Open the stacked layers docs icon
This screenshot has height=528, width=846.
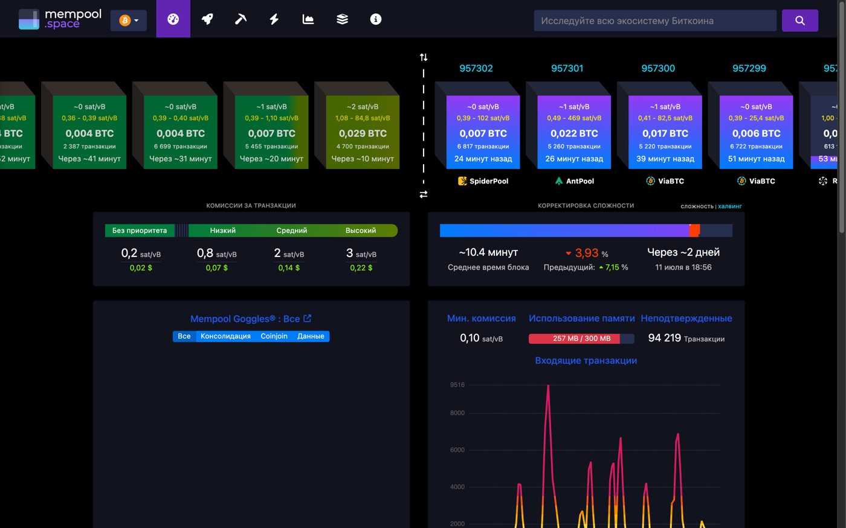click(x=342, y=19)
